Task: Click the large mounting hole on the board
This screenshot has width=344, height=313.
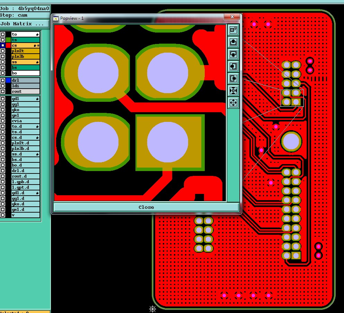Action: point(291,142)
